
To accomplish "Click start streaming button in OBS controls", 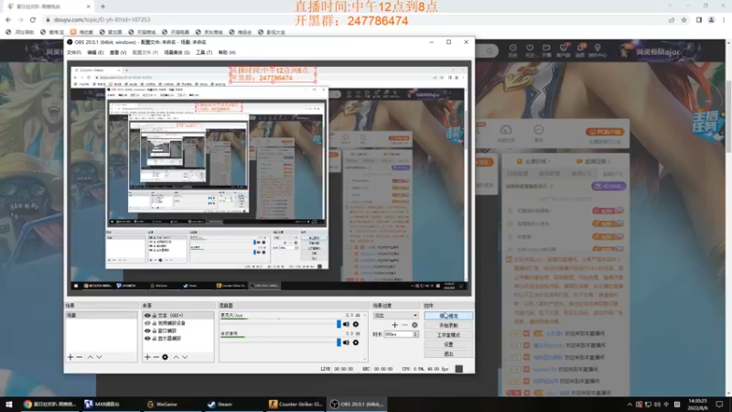I will pos(448,316).
